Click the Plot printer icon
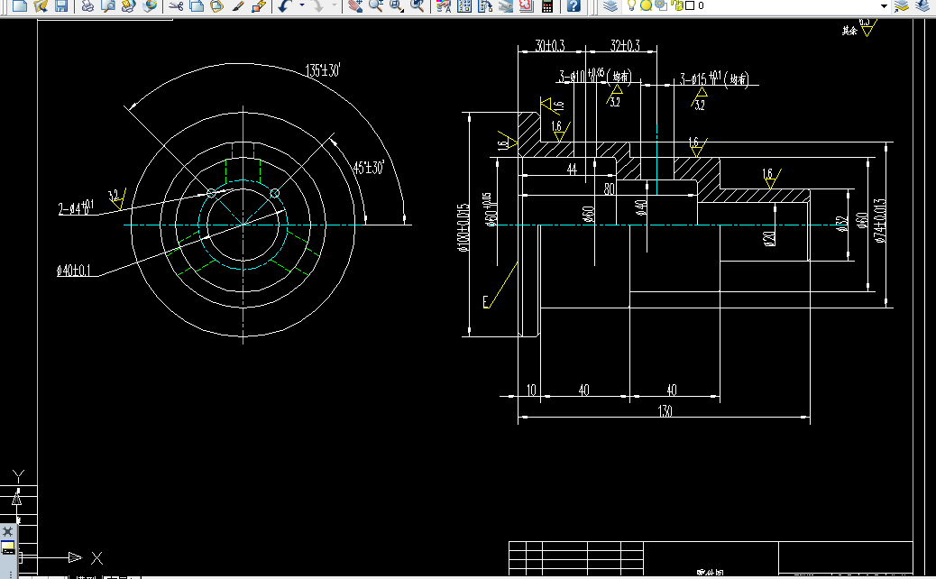Screen dimensions: 936x579 click(x=87, y=6)
